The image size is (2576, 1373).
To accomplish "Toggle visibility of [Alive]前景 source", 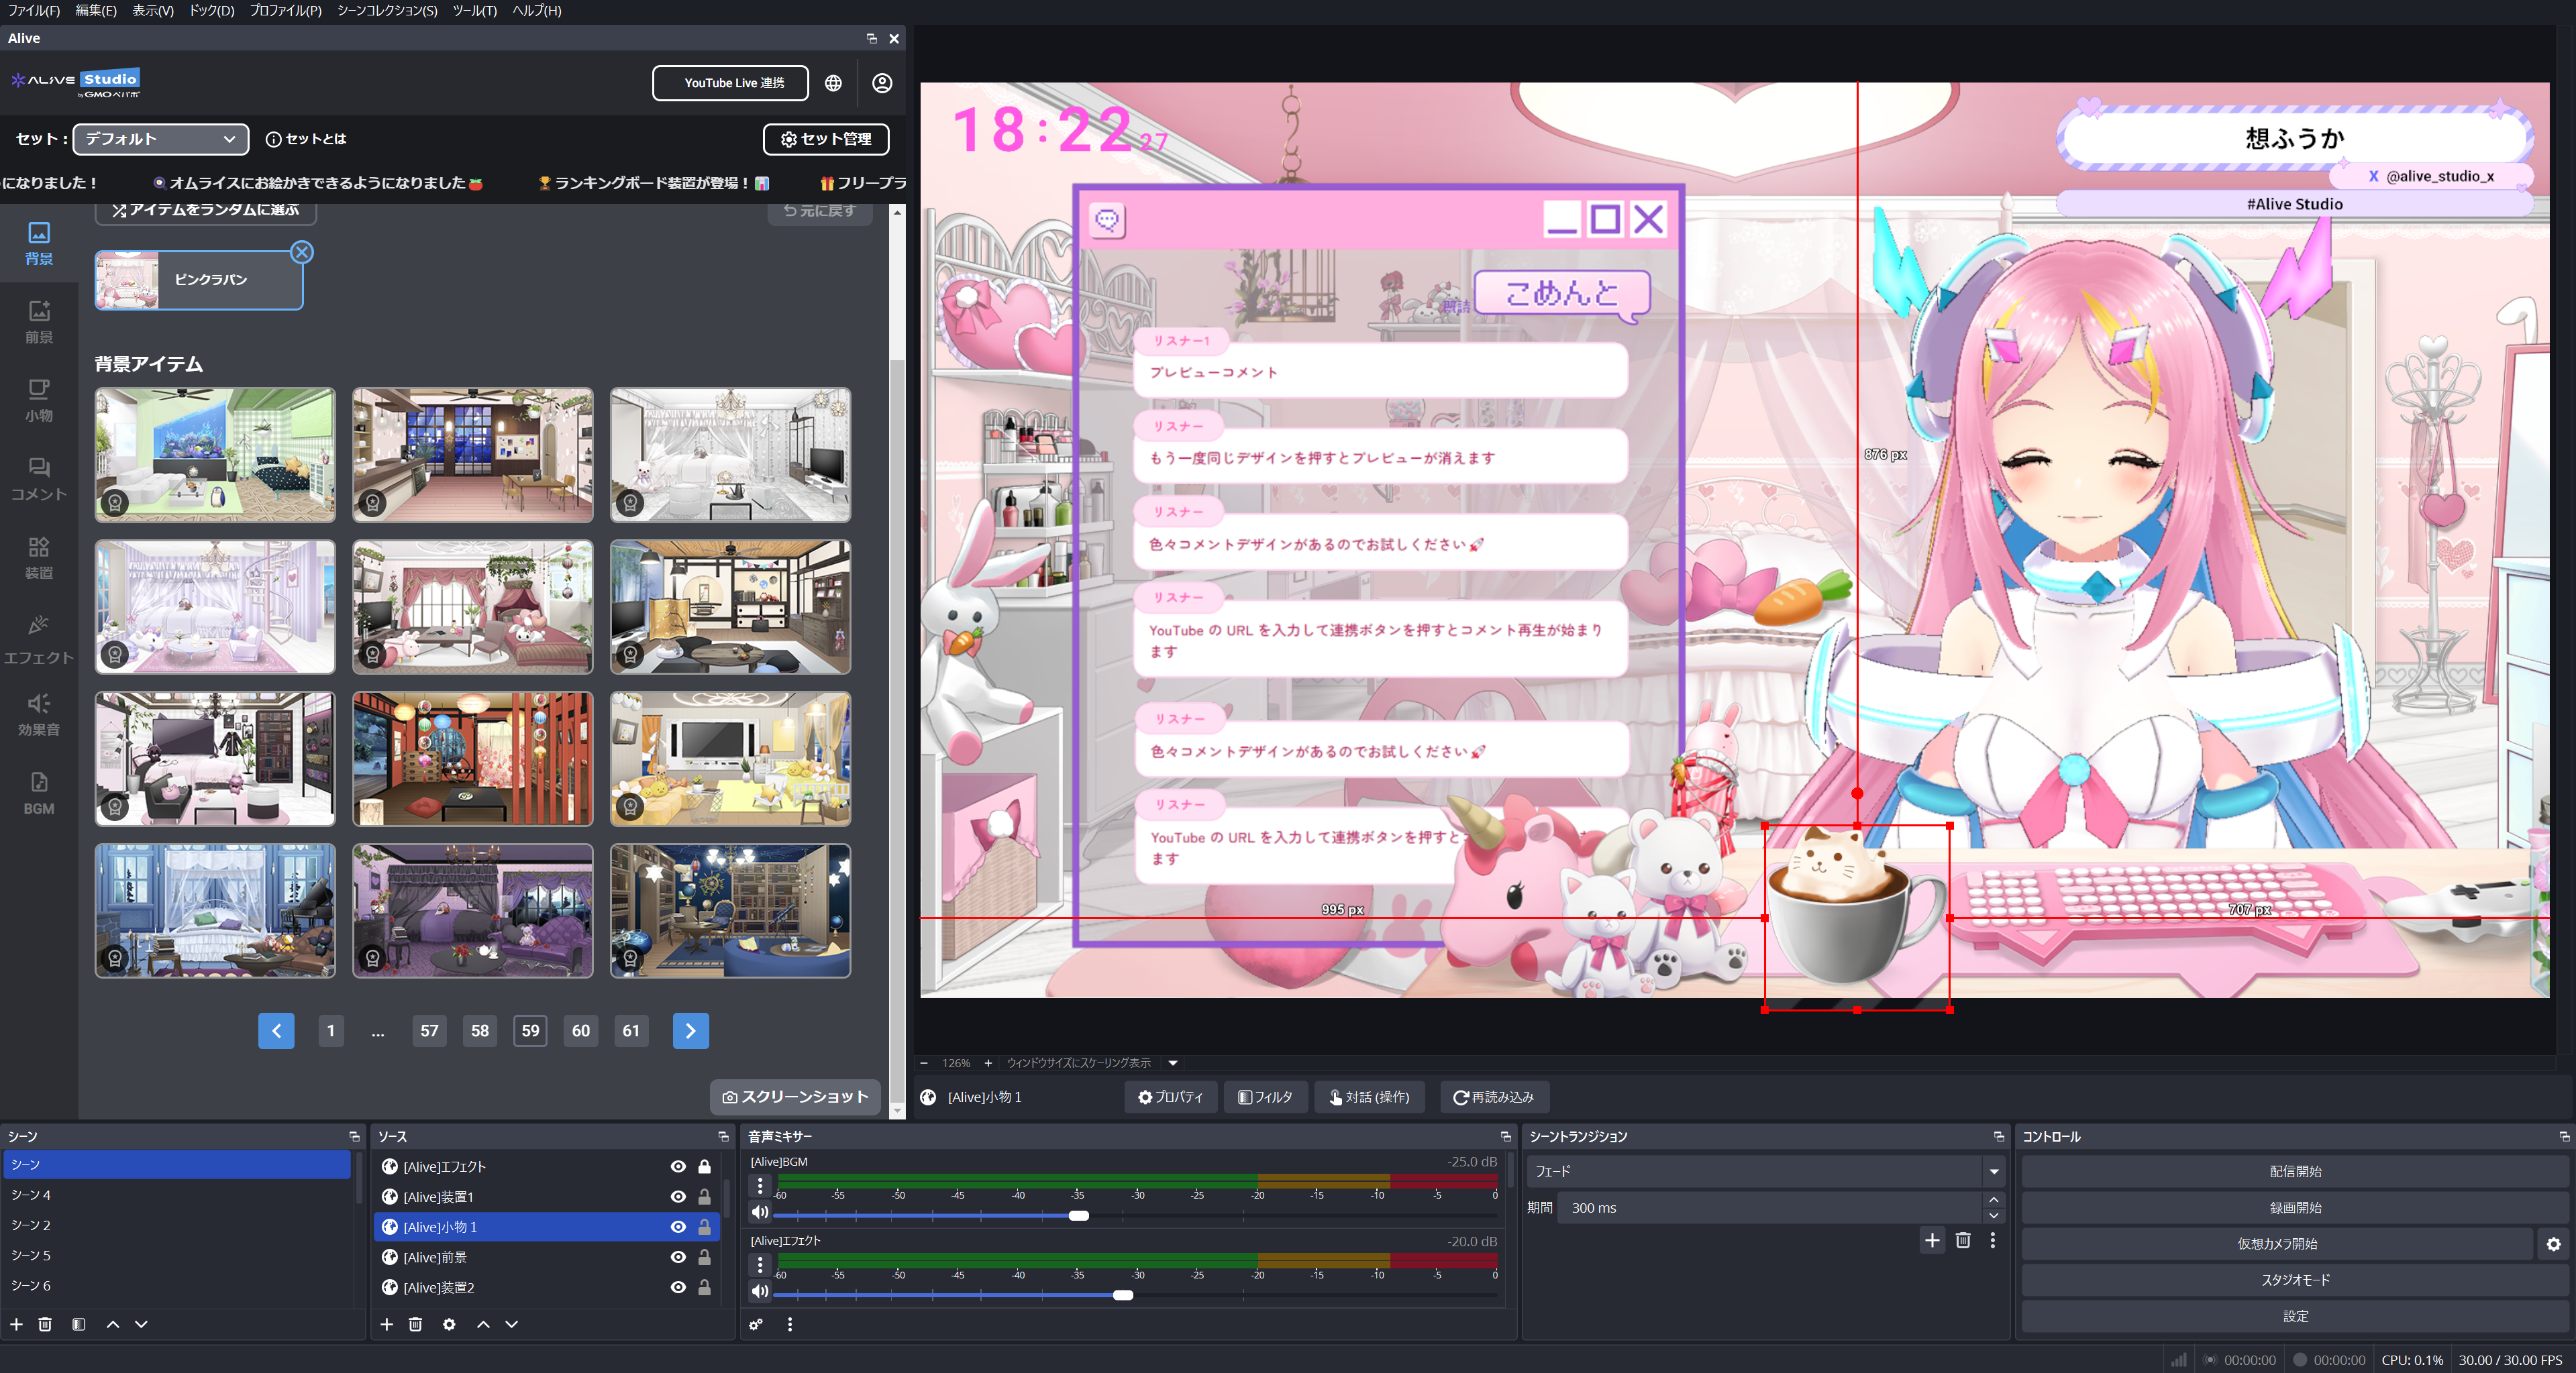I will click(x=678, y=1257).
